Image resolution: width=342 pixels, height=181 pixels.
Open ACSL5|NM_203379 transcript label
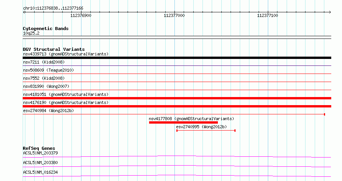click(40, 153)
